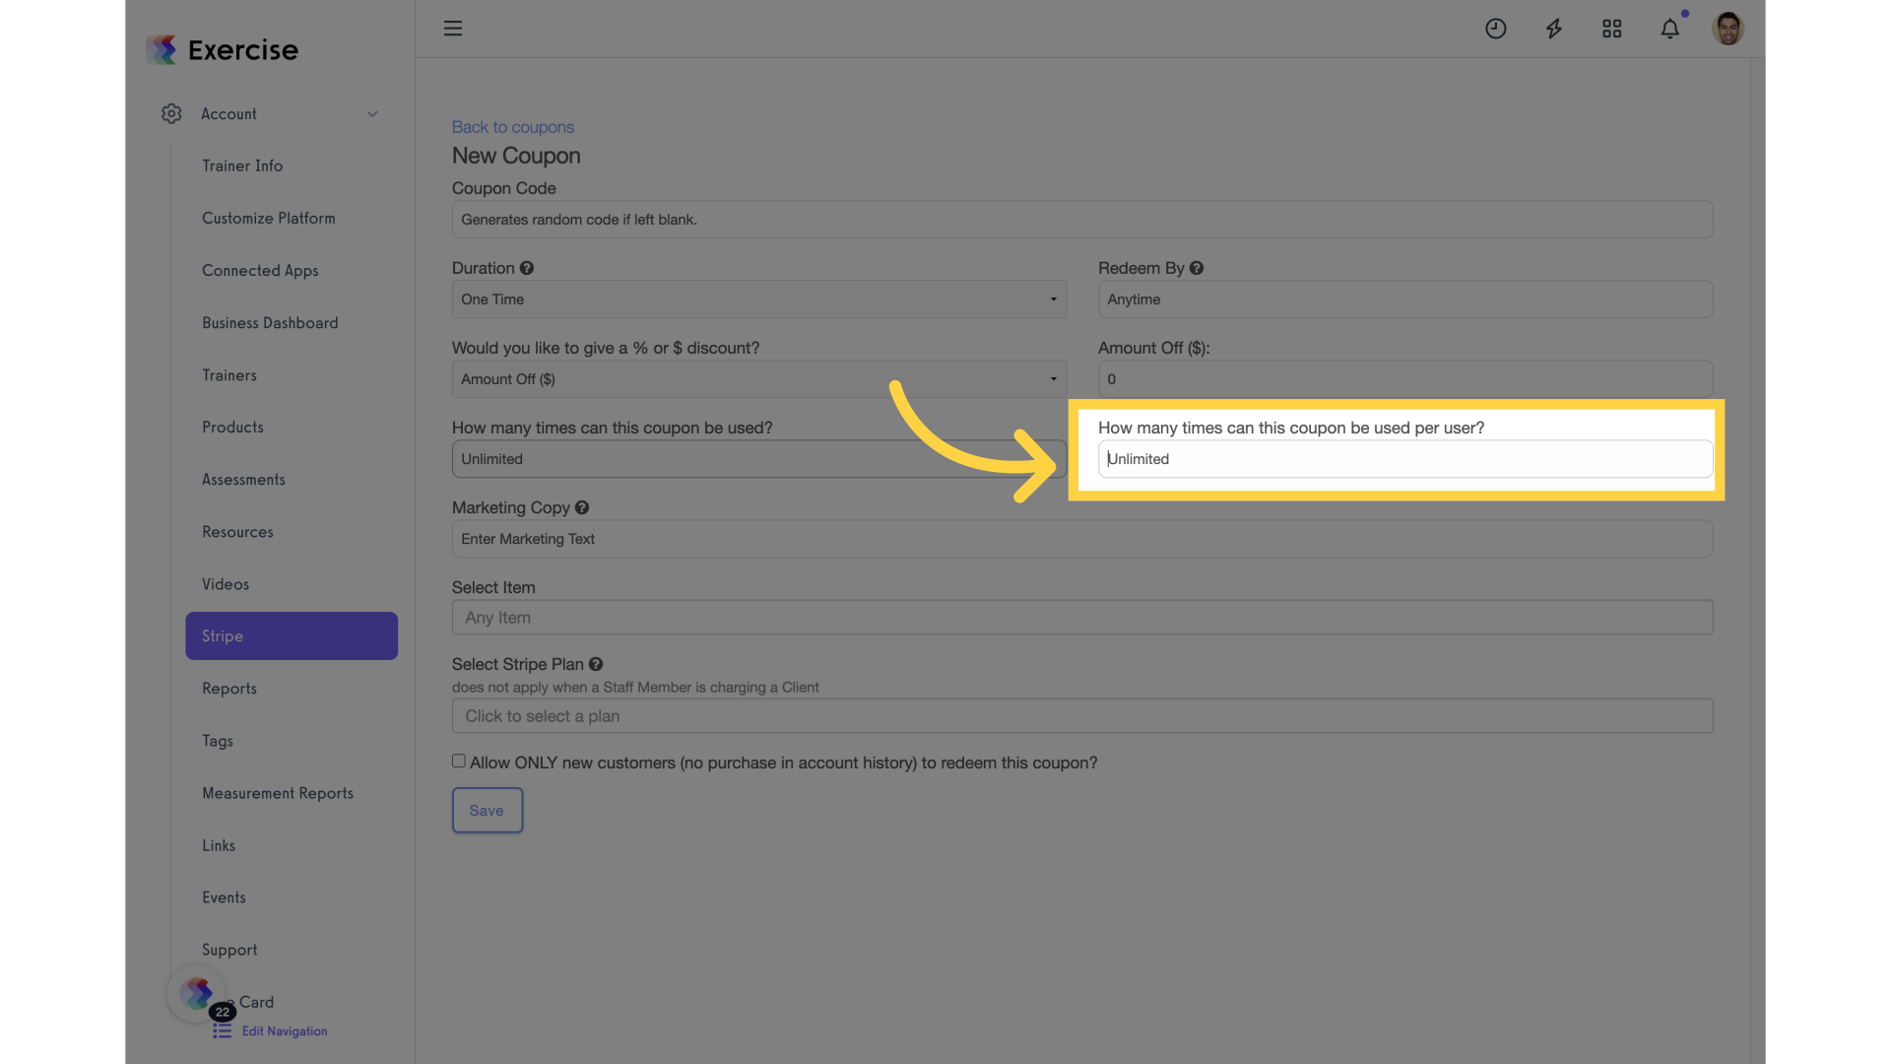The image size is (1891, 1064).
Task: Open Measurement Reports in sidebar
Action: pyautogui.click(x=278, y=793)
